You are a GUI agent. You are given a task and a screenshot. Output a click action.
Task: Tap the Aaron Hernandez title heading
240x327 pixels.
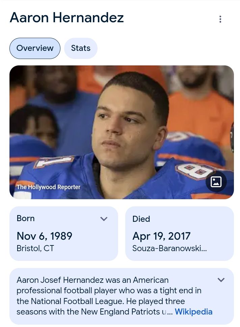click(67, 18)
